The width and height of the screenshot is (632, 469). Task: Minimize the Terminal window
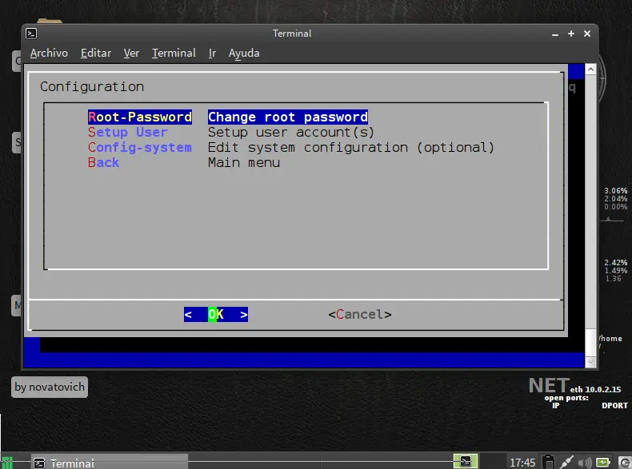[x=555, y=34]
